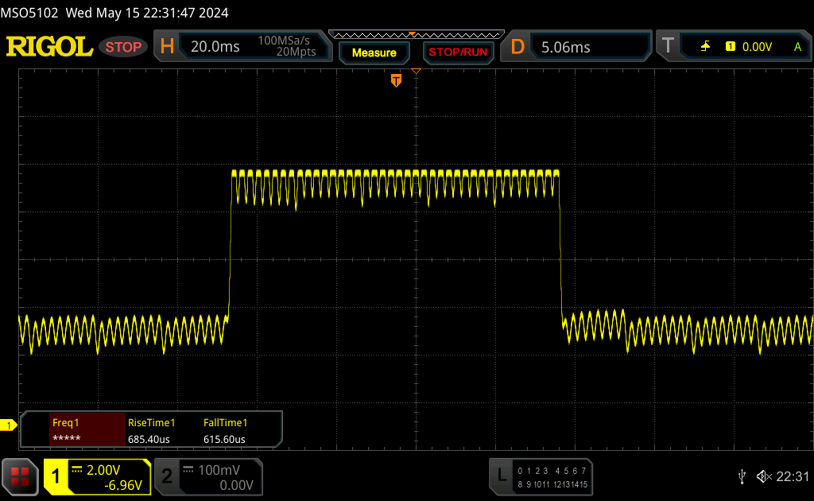Click the waveform memory position bar
Screen dimensions: 814x501
click(x=415, y=34)
